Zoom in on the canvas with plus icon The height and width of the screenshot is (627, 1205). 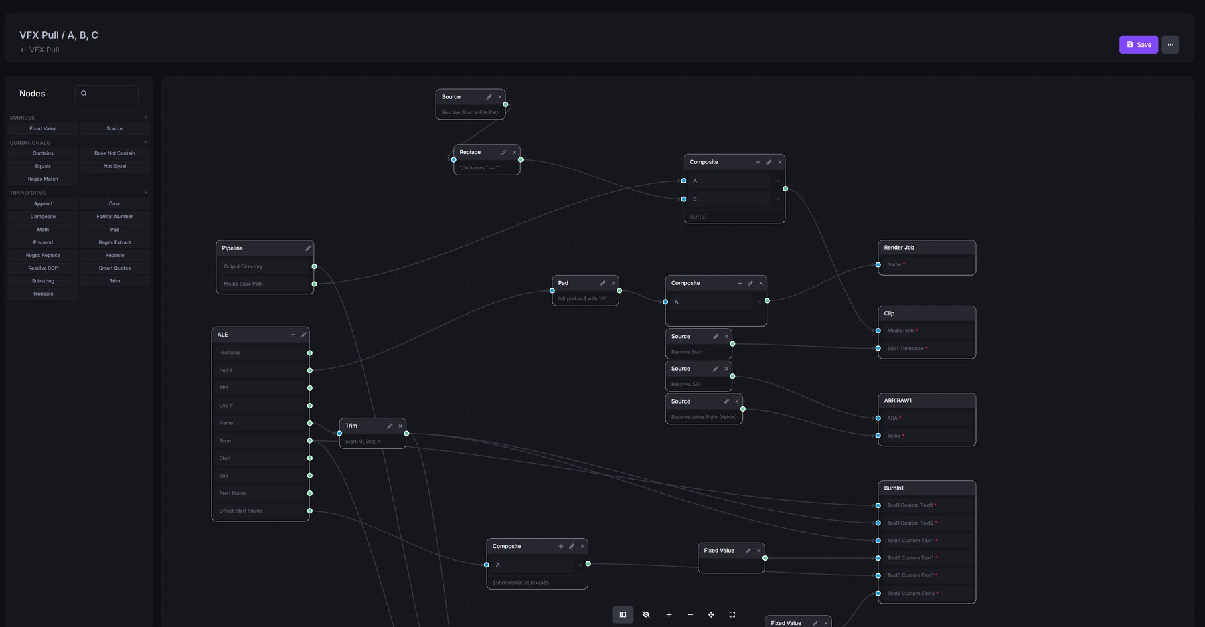(669, 614)
